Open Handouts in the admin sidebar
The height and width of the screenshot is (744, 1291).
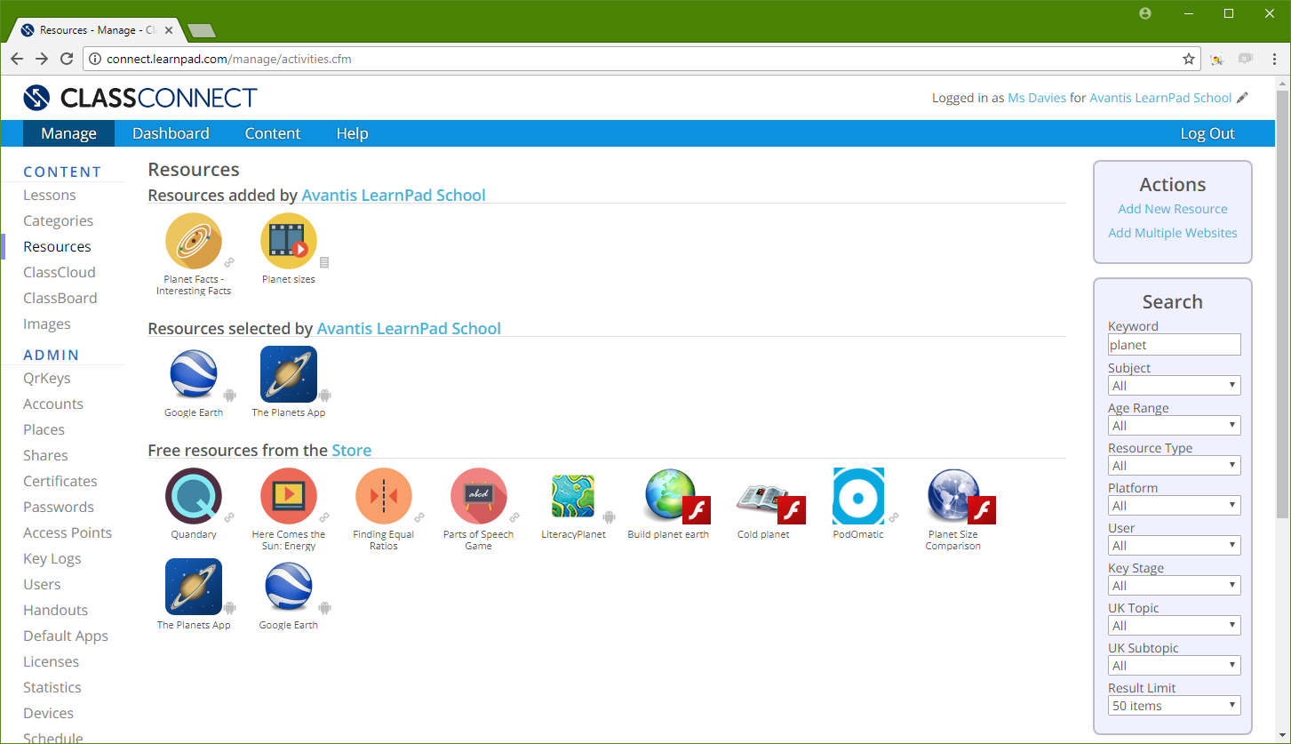coord(56,611)
